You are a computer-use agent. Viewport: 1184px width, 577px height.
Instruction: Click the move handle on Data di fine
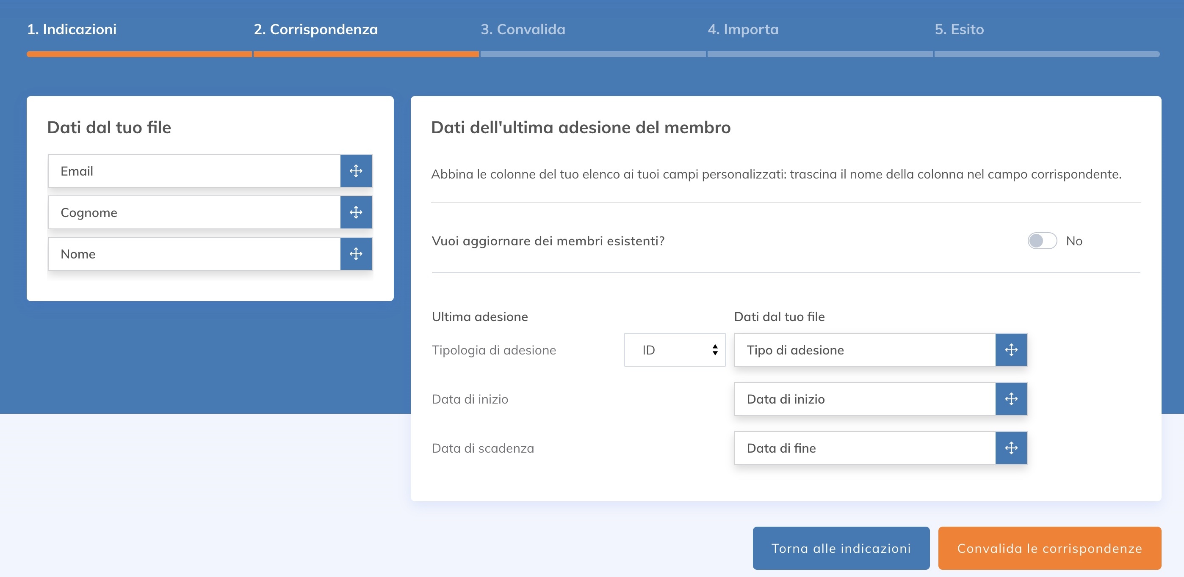click(1011, 448)
